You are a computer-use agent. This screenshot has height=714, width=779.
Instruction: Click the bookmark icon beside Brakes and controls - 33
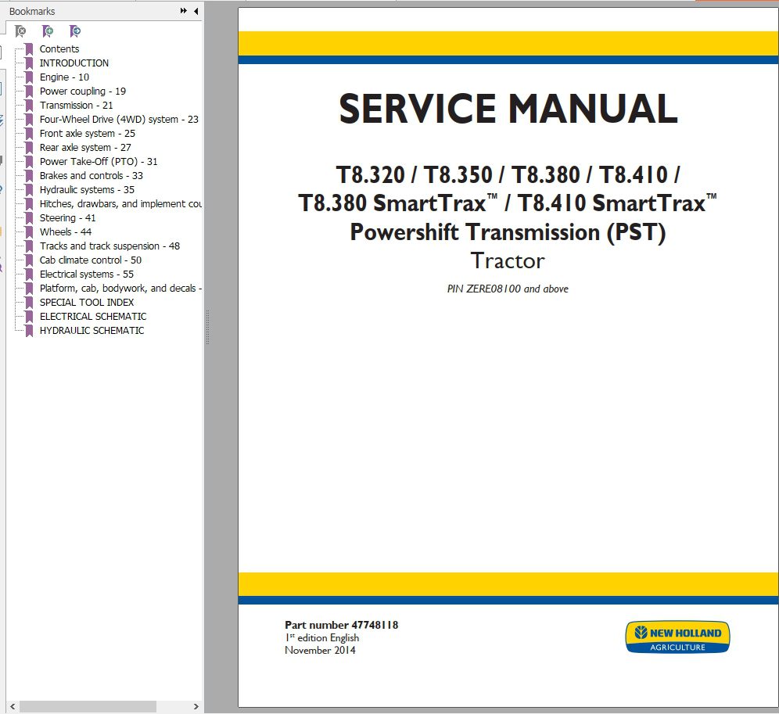[x=29, y=176]
